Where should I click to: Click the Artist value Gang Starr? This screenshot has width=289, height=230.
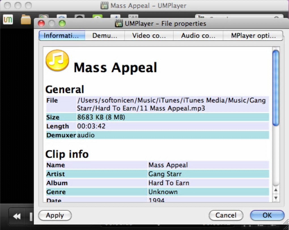165,174
